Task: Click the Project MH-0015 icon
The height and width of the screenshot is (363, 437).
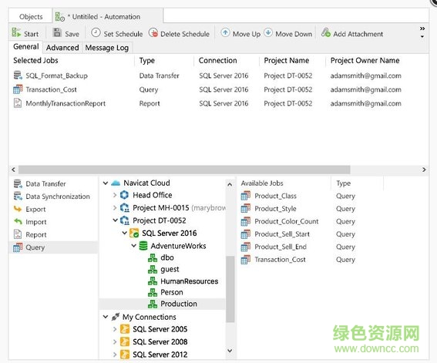Action: [x=124, y=207]
